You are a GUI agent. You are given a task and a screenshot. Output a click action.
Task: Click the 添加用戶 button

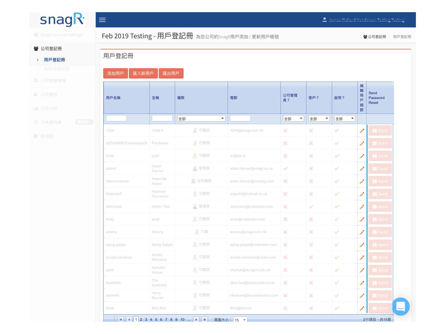pos(116,73)
